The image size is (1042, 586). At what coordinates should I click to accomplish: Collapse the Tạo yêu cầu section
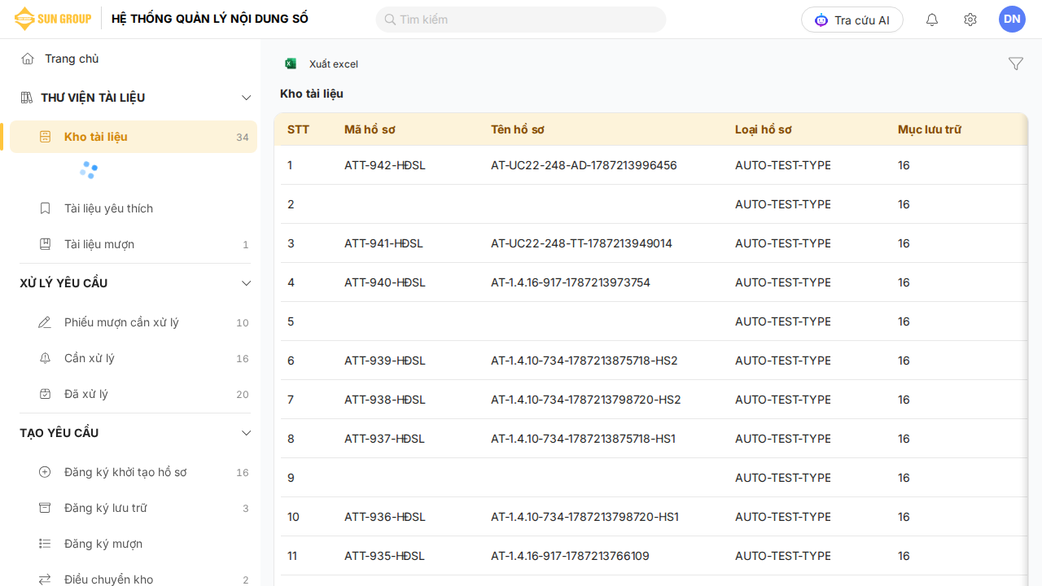click(x=247, y=433)
